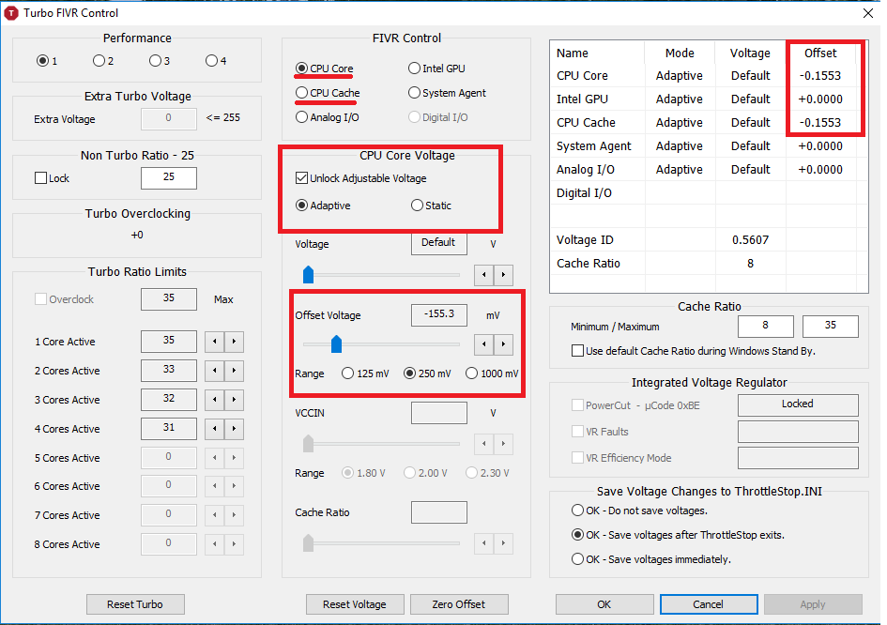Image resolution: width=887 pixels, height=625 pixels.
Task: Select the System Agent radio button
Action: pos(414,93)
